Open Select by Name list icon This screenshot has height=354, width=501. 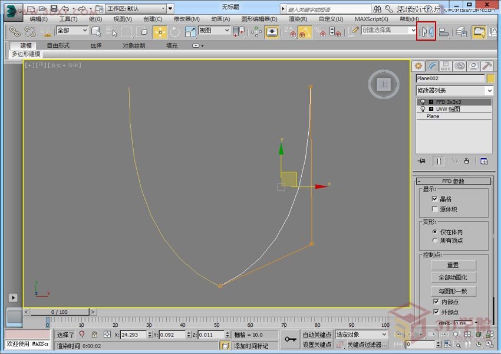(111, 32)
